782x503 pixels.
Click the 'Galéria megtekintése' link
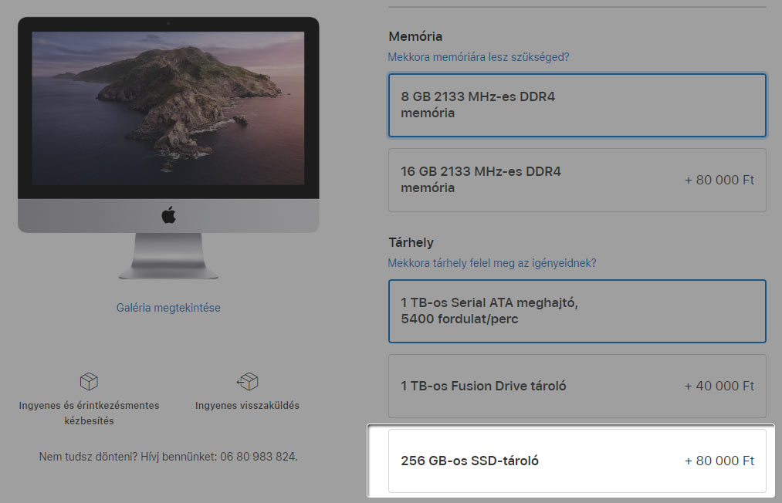click(168, 308)
